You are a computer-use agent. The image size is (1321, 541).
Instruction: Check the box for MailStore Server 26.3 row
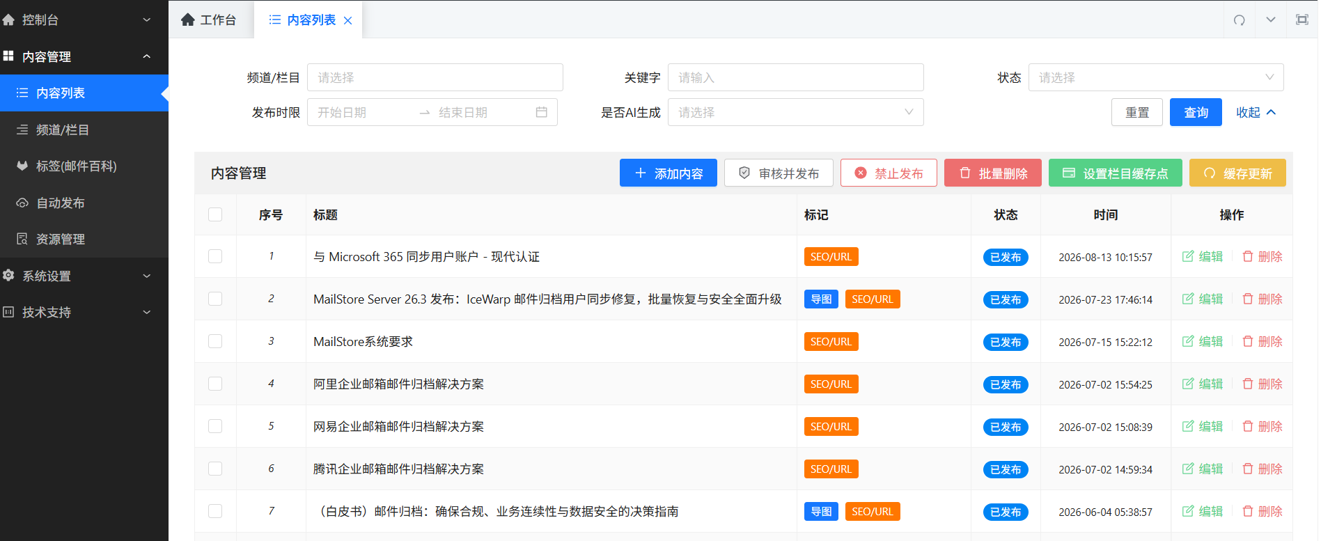tap(215, 299)
